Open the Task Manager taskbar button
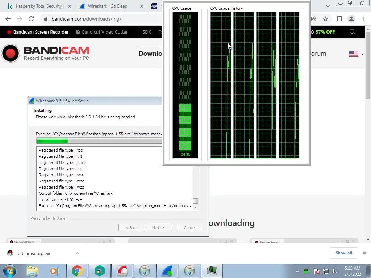The height and width of the screenshot is (278, 371). tap(212, 271)
